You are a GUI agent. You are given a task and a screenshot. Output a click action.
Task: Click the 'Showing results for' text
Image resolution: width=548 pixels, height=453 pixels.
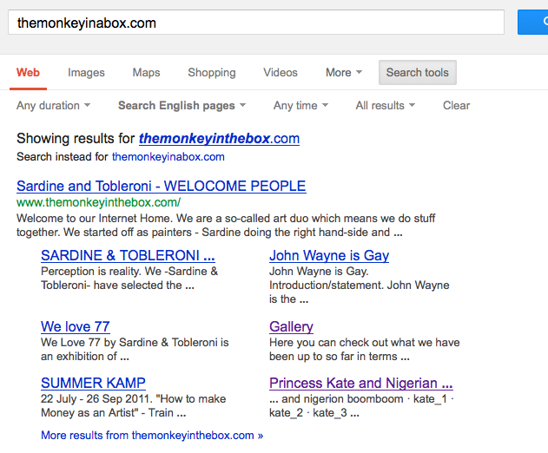coord(76,139)
